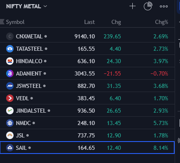180x163 pixels.
Task: Select the HINDALCO symbol name
Action: [29, 61]
